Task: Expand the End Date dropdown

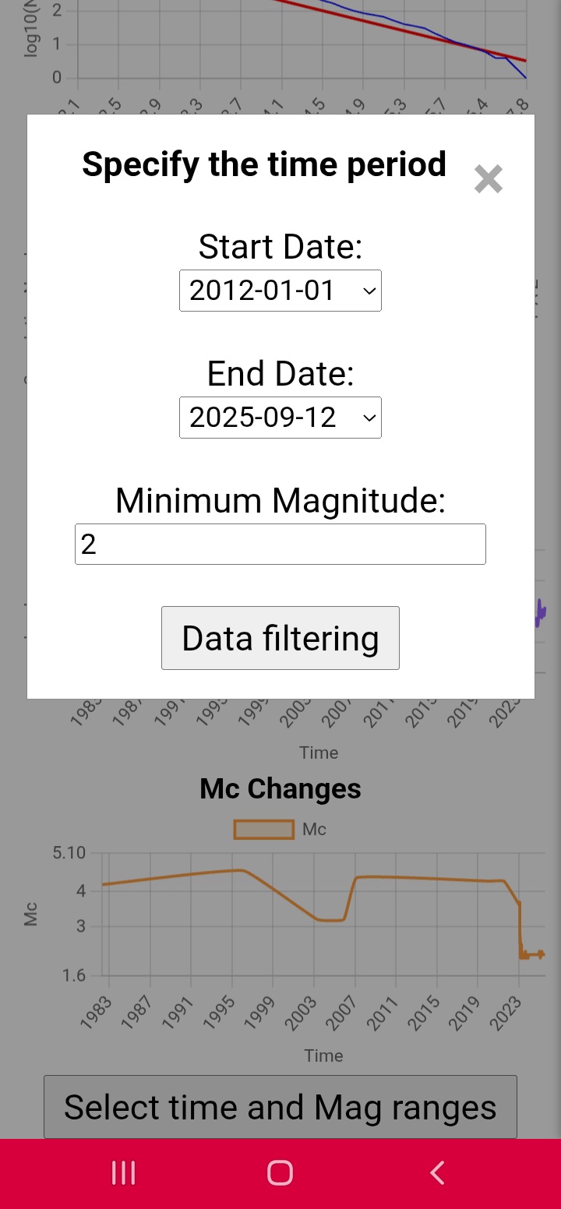Action: point(280,418)
